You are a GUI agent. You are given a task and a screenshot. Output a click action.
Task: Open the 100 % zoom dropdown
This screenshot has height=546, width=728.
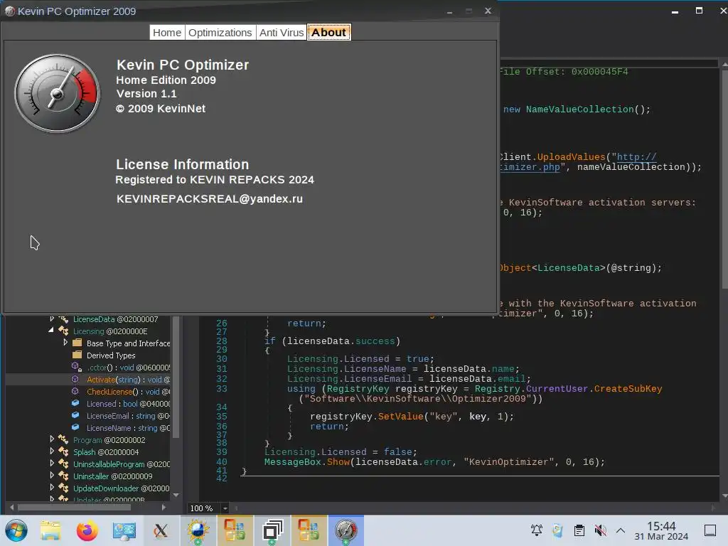pyautogui.click(x=225, y=508)
